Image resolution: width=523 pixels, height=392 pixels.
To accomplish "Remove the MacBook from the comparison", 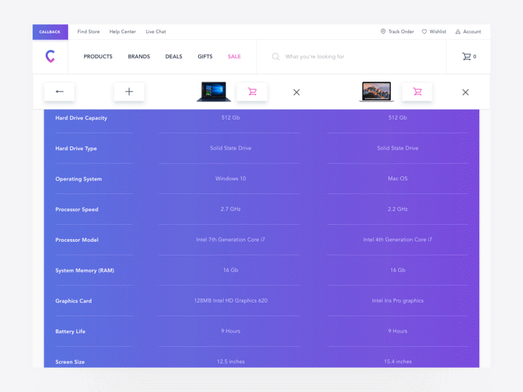I will click(465, 92).
